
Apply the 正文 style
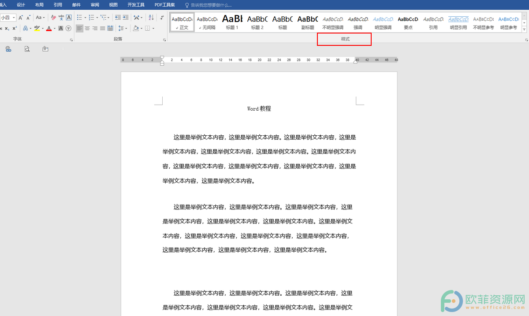click(182, 22)
